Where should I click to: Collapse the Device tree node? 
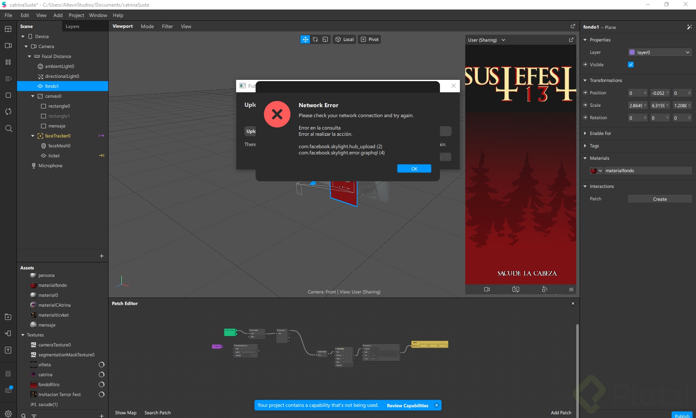(23, 36)
